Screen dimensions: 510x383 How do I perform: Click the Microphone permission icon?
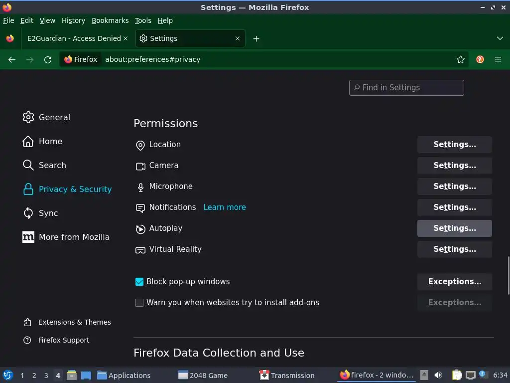pos(140,188)
